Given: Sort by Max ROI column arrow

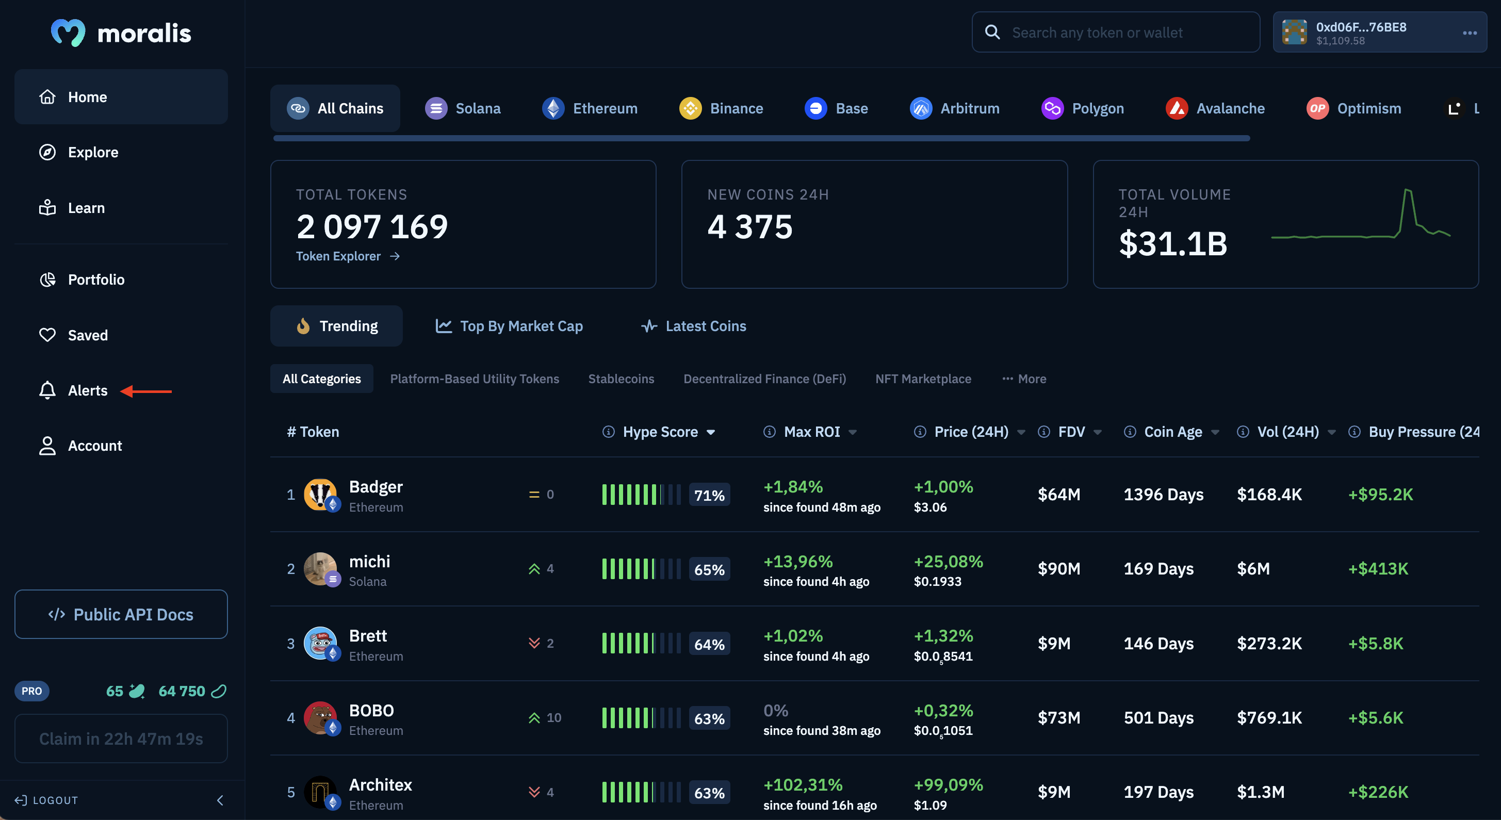Looking at the screenshot, I should (853, 432).
